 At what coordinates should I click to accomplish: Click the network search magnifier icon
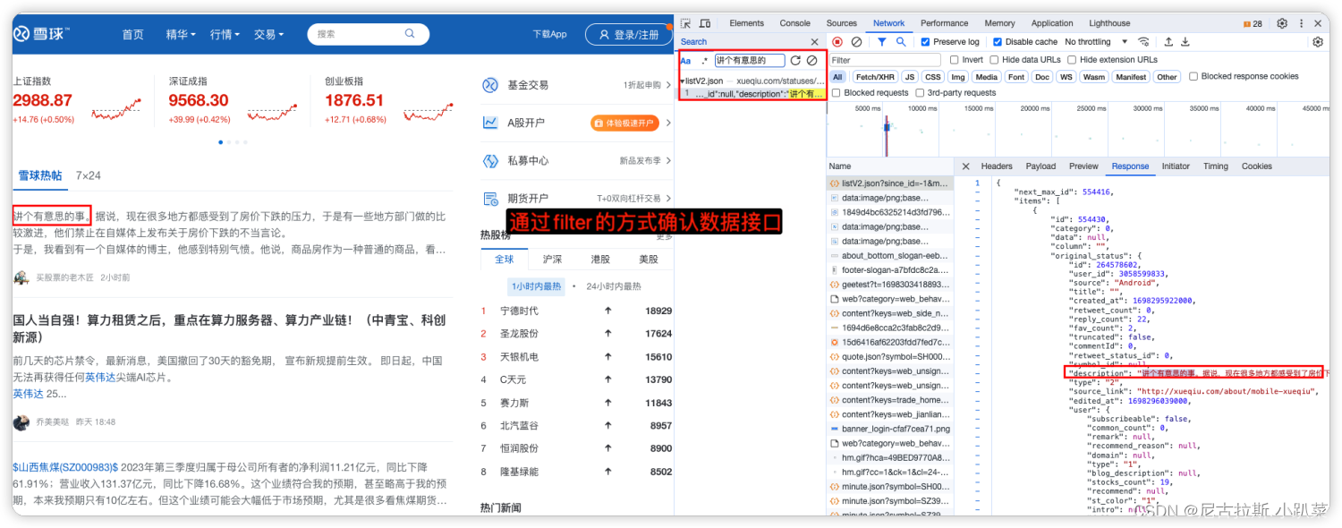click(x=901, y=42)
